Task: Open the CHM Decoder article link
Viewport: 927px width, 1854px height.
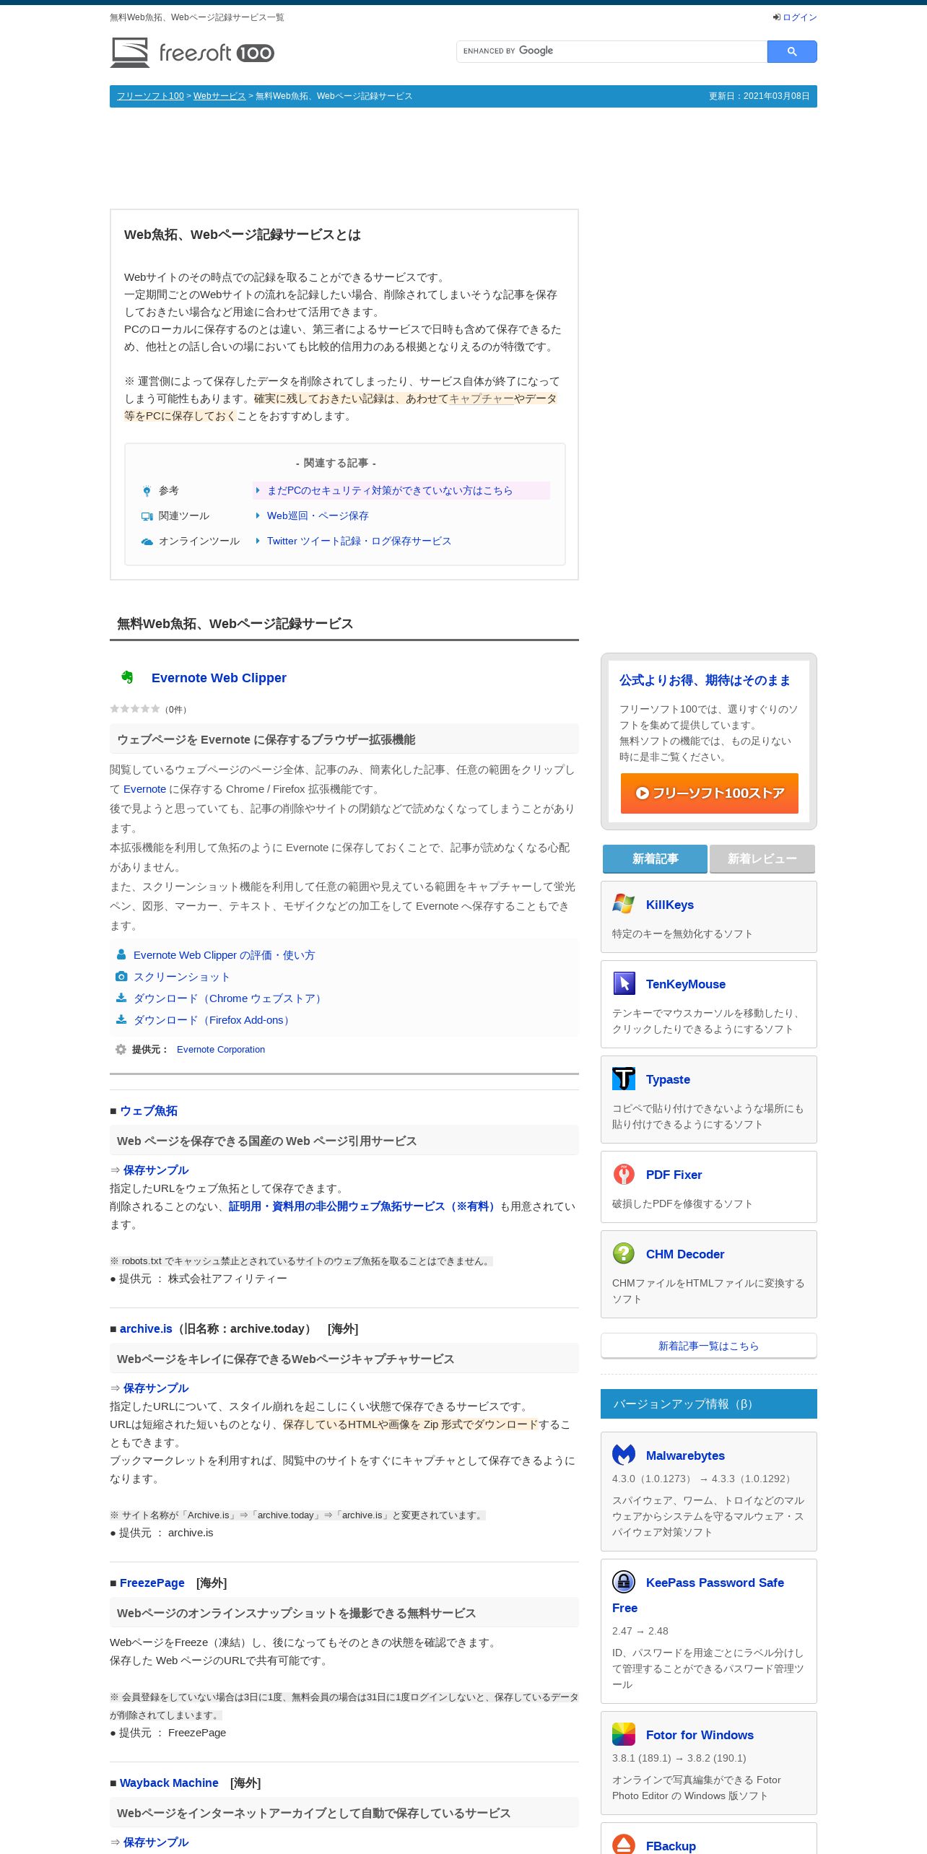Action: [685, 1255]
